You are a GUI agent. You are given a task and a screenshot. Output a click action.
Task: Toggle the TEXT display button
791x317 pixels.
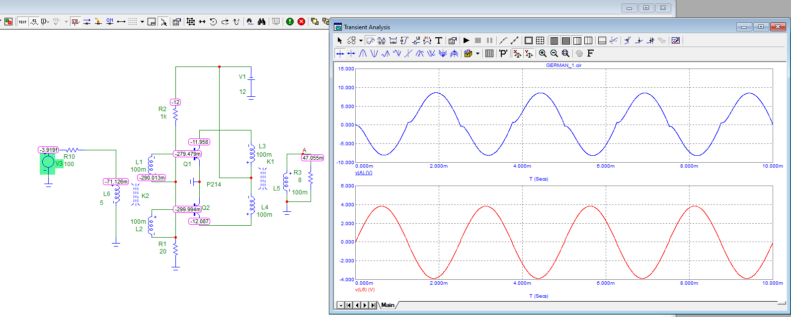(23, 22)
